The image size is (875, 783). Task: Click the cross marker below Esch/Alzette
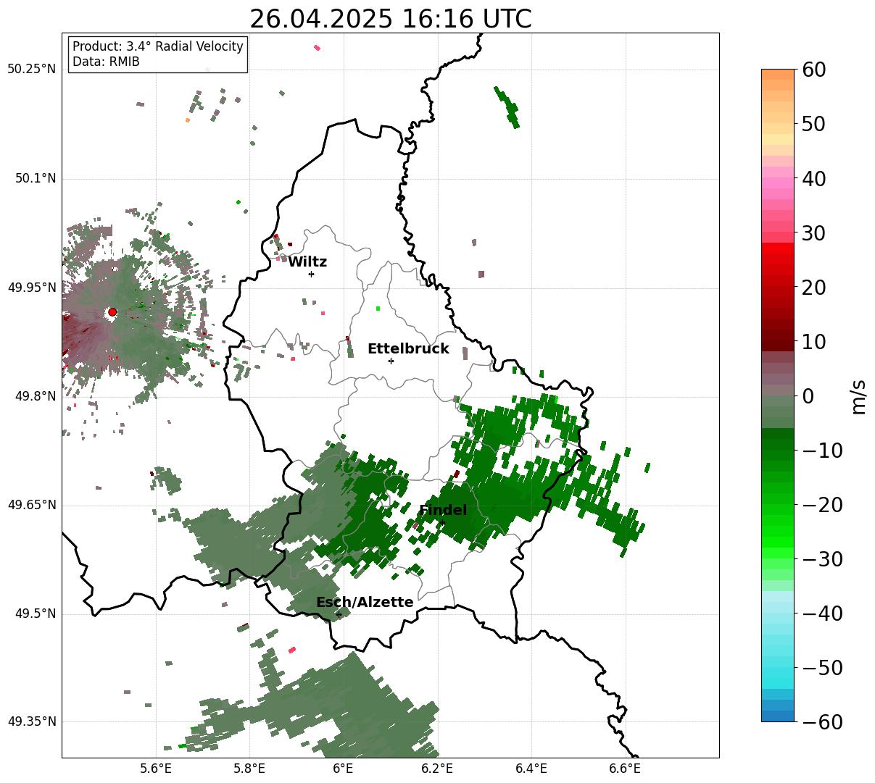click(x=339, y=614)
